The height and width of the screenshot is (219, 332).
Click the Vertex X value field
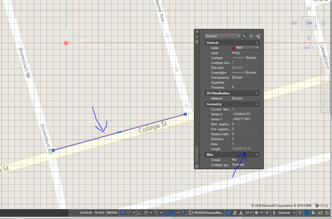(245, 114)
